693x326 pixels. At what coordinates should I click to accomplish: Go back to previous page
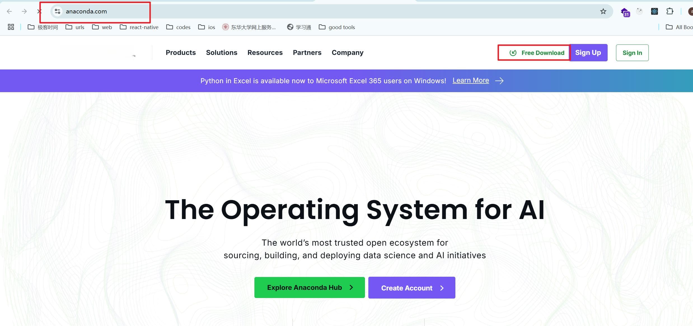coord(9,11)
